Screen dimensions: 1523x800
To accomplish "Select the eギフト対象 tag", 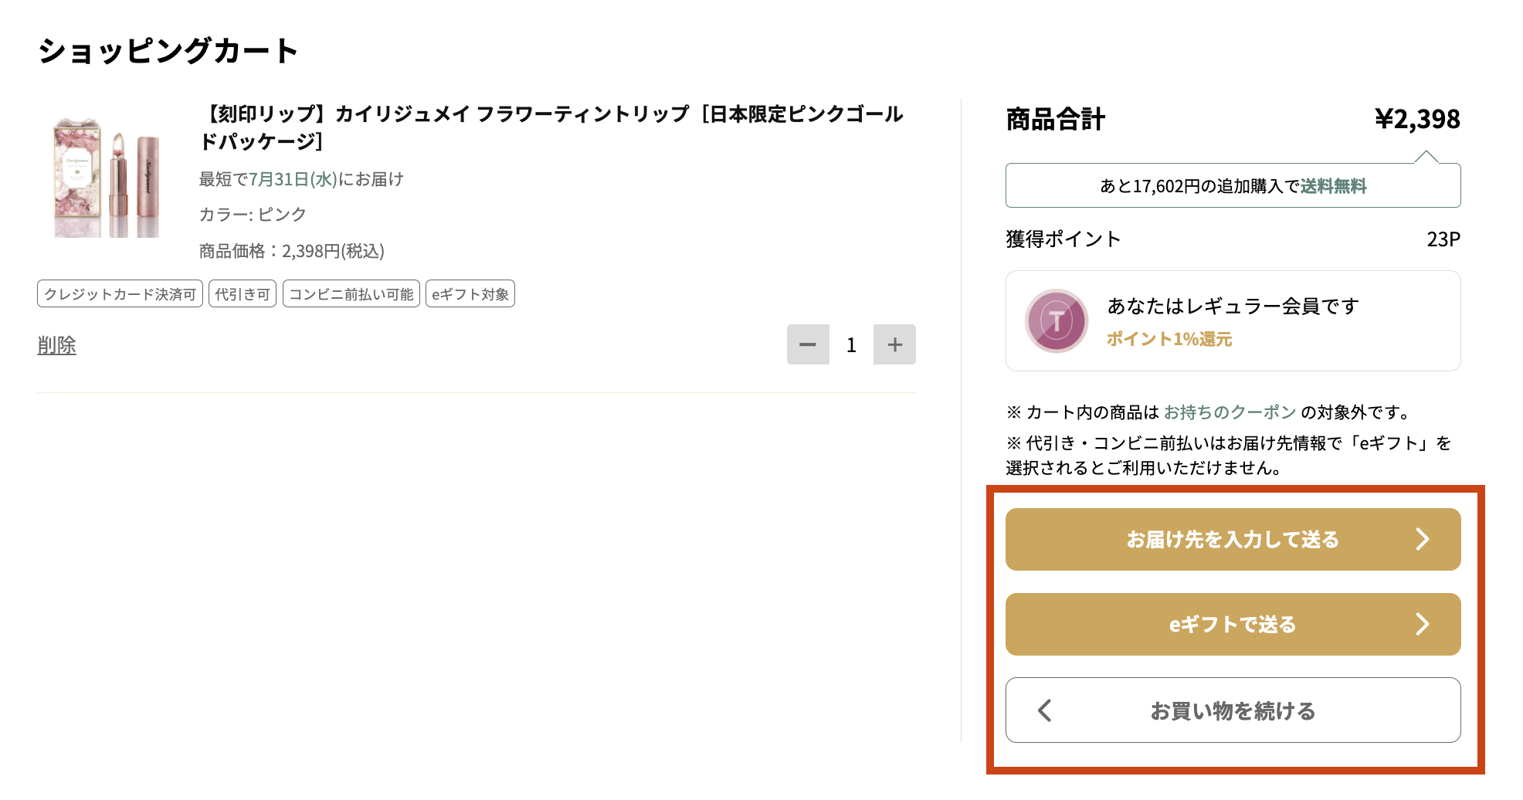I will click(470, 293).
